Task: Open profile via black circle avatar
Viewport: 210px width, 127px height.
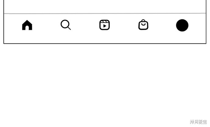Action: [182, 25]
